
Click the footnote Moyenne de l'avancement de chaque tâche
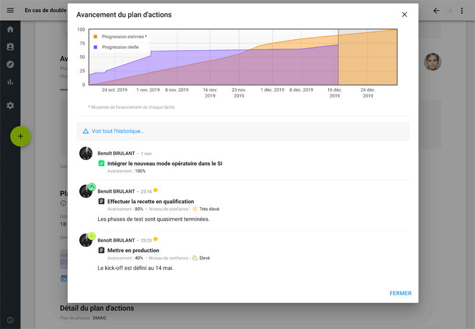coord(131,107)
